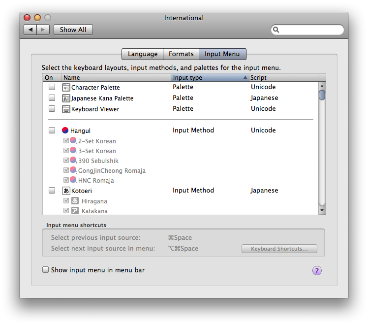Click the 390 Sebulshik icon

point(73,161)
